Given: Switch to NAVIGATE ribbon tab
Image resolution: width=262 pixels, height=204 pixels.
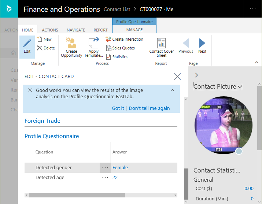Looking at the screenshot, I should pos(76,30).
